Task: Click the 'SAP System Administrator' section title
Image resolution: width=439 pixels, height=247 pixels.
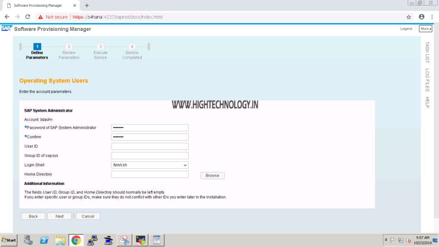Action: click(48, 110)
